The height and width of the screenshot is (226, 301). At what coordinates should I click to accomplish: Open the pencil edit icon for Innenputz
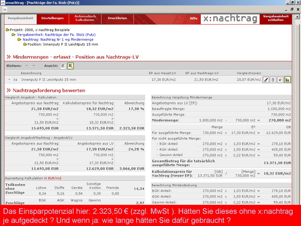266,80
